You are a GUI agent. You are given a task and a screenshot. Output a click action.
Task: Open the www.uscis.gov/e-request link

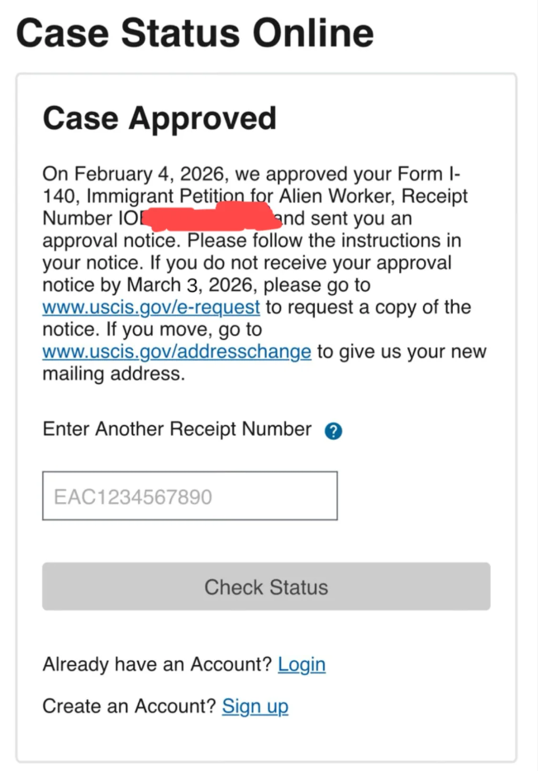(x=151, y=308)
